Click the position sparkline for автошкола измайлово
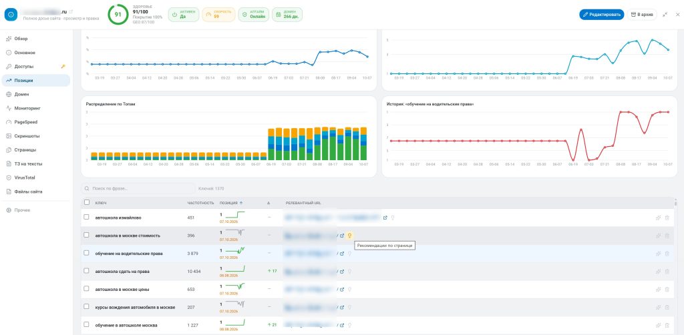Screen dimensions: 684x335 click(x=236, y=215)
